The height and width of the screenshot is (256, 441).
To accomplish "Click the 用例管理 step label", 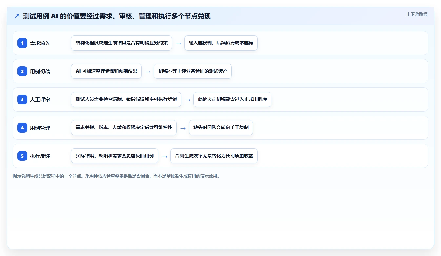I will pyautogui.click(x=40, y=128).
